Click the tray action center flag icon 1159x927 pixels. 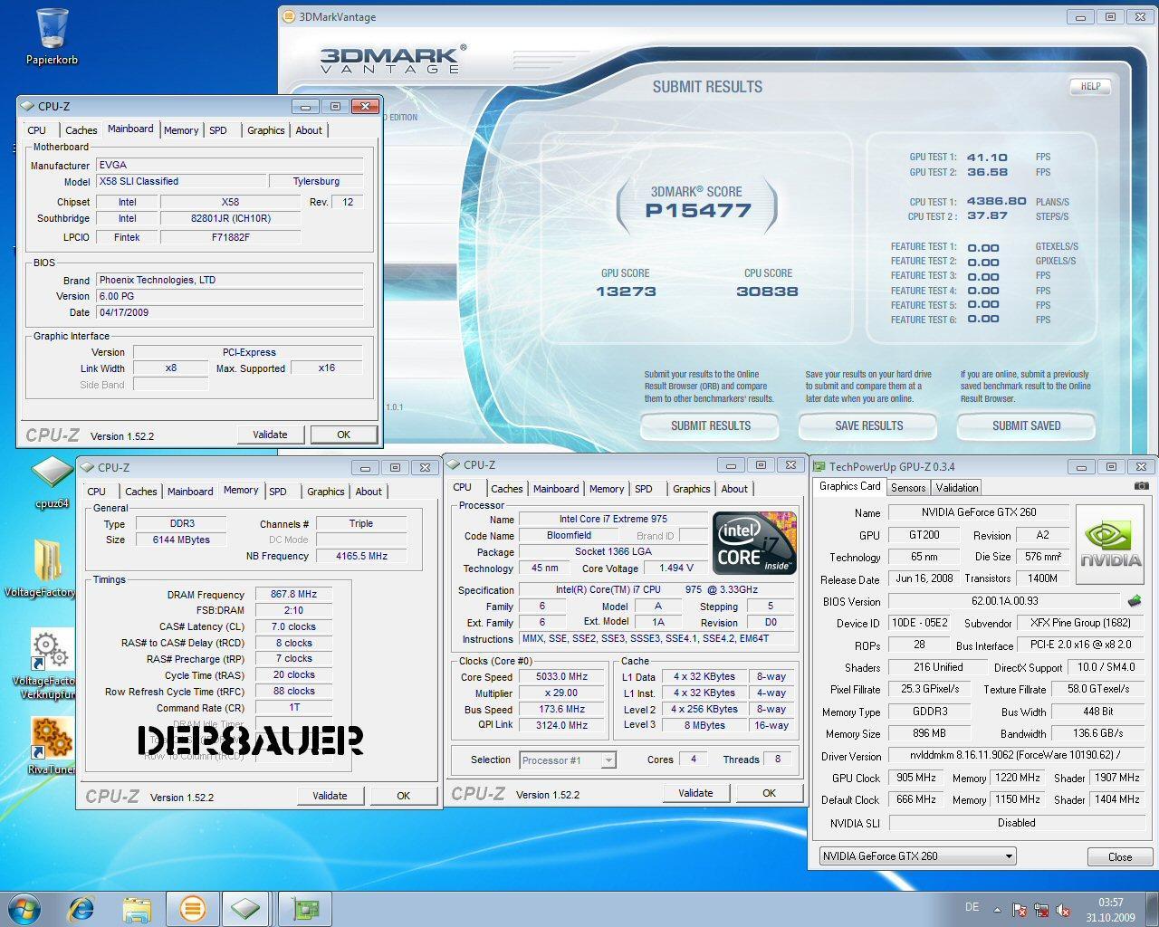coord(1020,910)
